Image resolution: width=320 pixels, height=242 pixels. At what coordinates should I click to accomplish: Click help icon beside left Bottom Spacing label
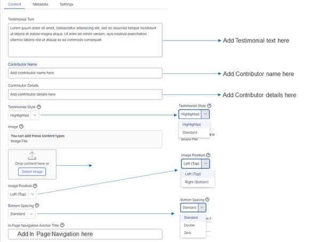pyautogui.click(x=37, y=205)
